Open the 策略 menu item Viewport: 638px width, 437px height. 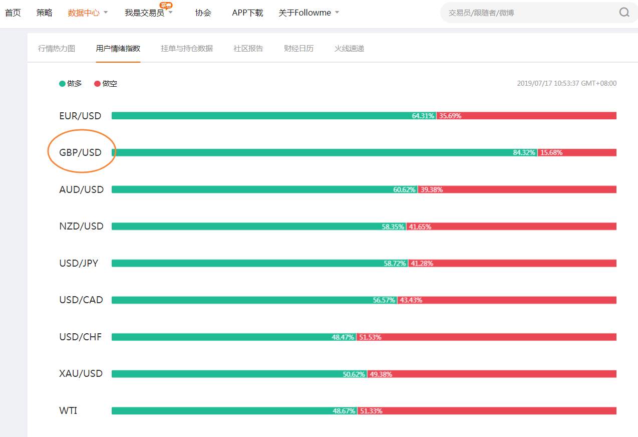44,13
